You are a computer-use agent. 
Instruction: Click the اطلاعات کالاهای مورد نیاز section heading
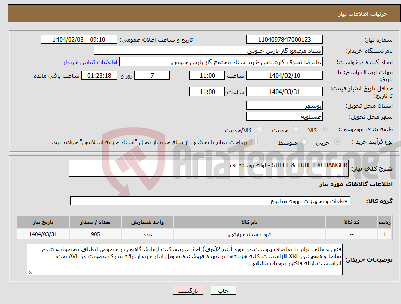click(356, 184)
